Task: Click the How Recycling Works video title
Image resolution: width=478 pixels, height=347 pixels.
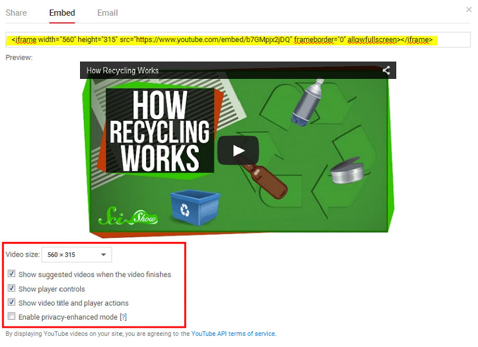Action: (x=123, y=71)
